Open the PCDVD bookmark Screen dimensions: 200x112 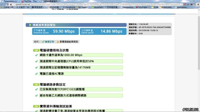click(54, 7)
